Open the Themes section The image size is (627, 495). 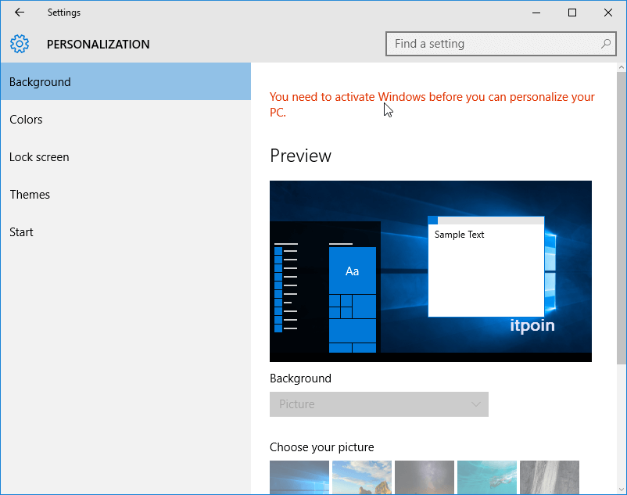(125, 195)
